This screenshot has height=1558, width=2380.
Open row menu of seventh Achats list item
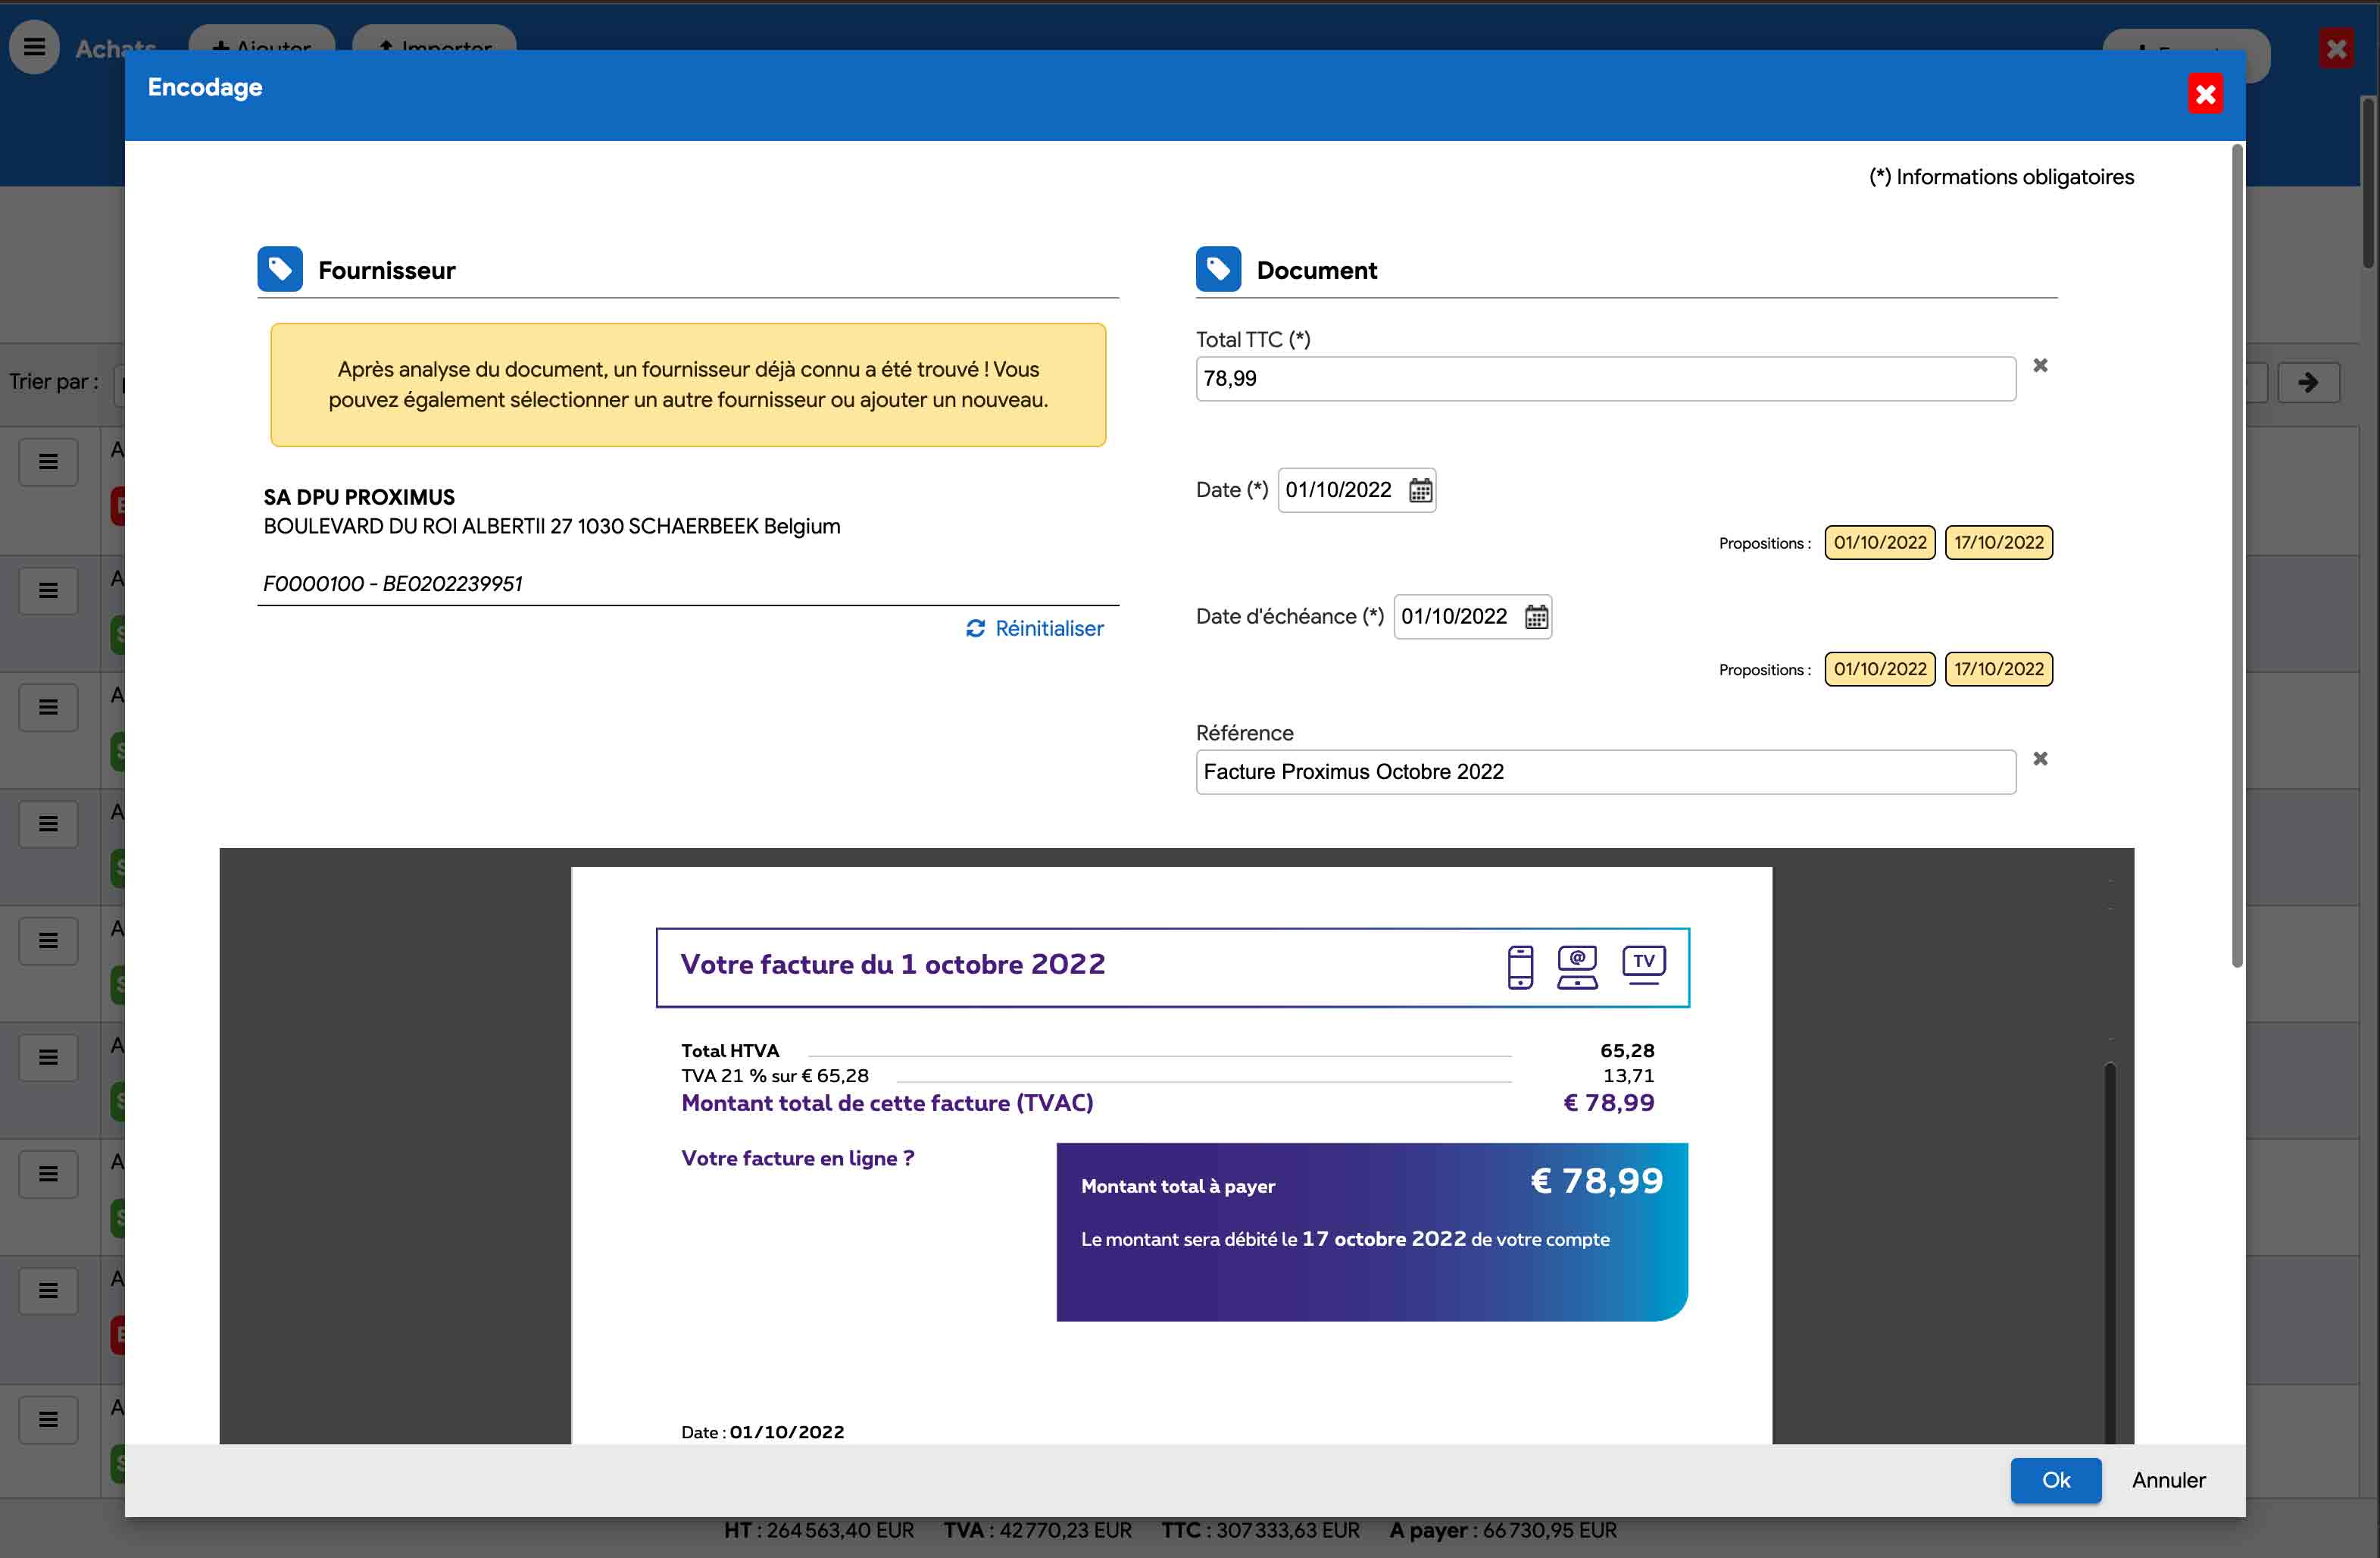(48, 1174)
